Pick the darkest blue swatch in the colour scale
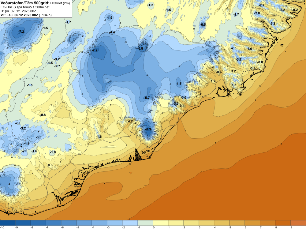This screenshot has height=229, width=306. [x=8, y=223]
